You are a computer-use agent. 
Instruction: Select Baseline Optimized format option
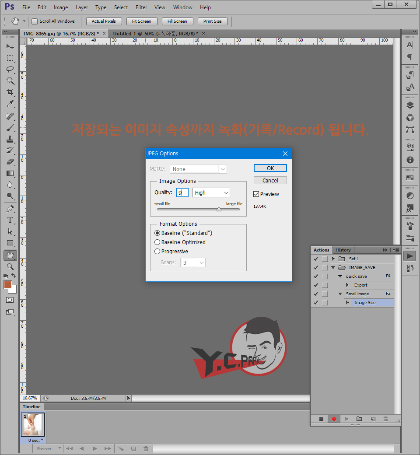(157, 242)
